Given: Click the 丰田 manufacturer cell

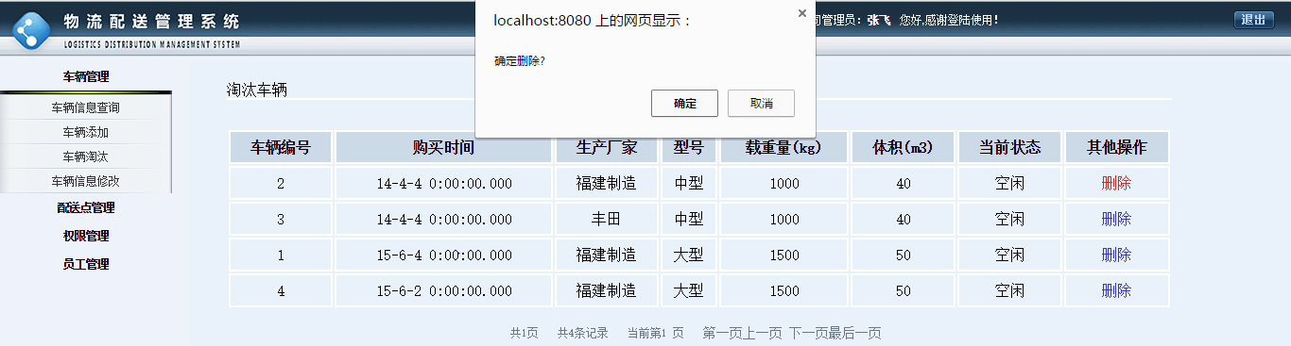Looking at the screenshot, I should [x=606, y=219].
